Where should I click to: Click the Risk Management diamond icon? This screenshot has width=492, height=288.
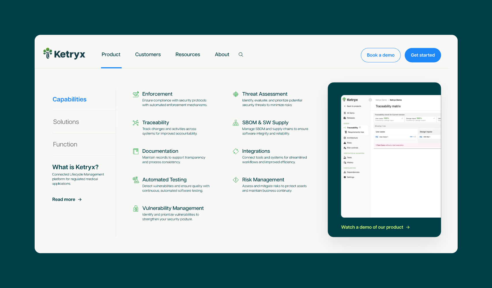coord(236,180)
